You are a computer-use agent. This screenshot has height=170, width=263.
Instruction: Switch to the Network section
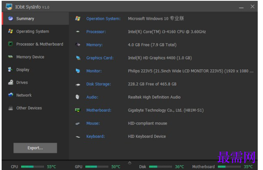click(35, 95)
